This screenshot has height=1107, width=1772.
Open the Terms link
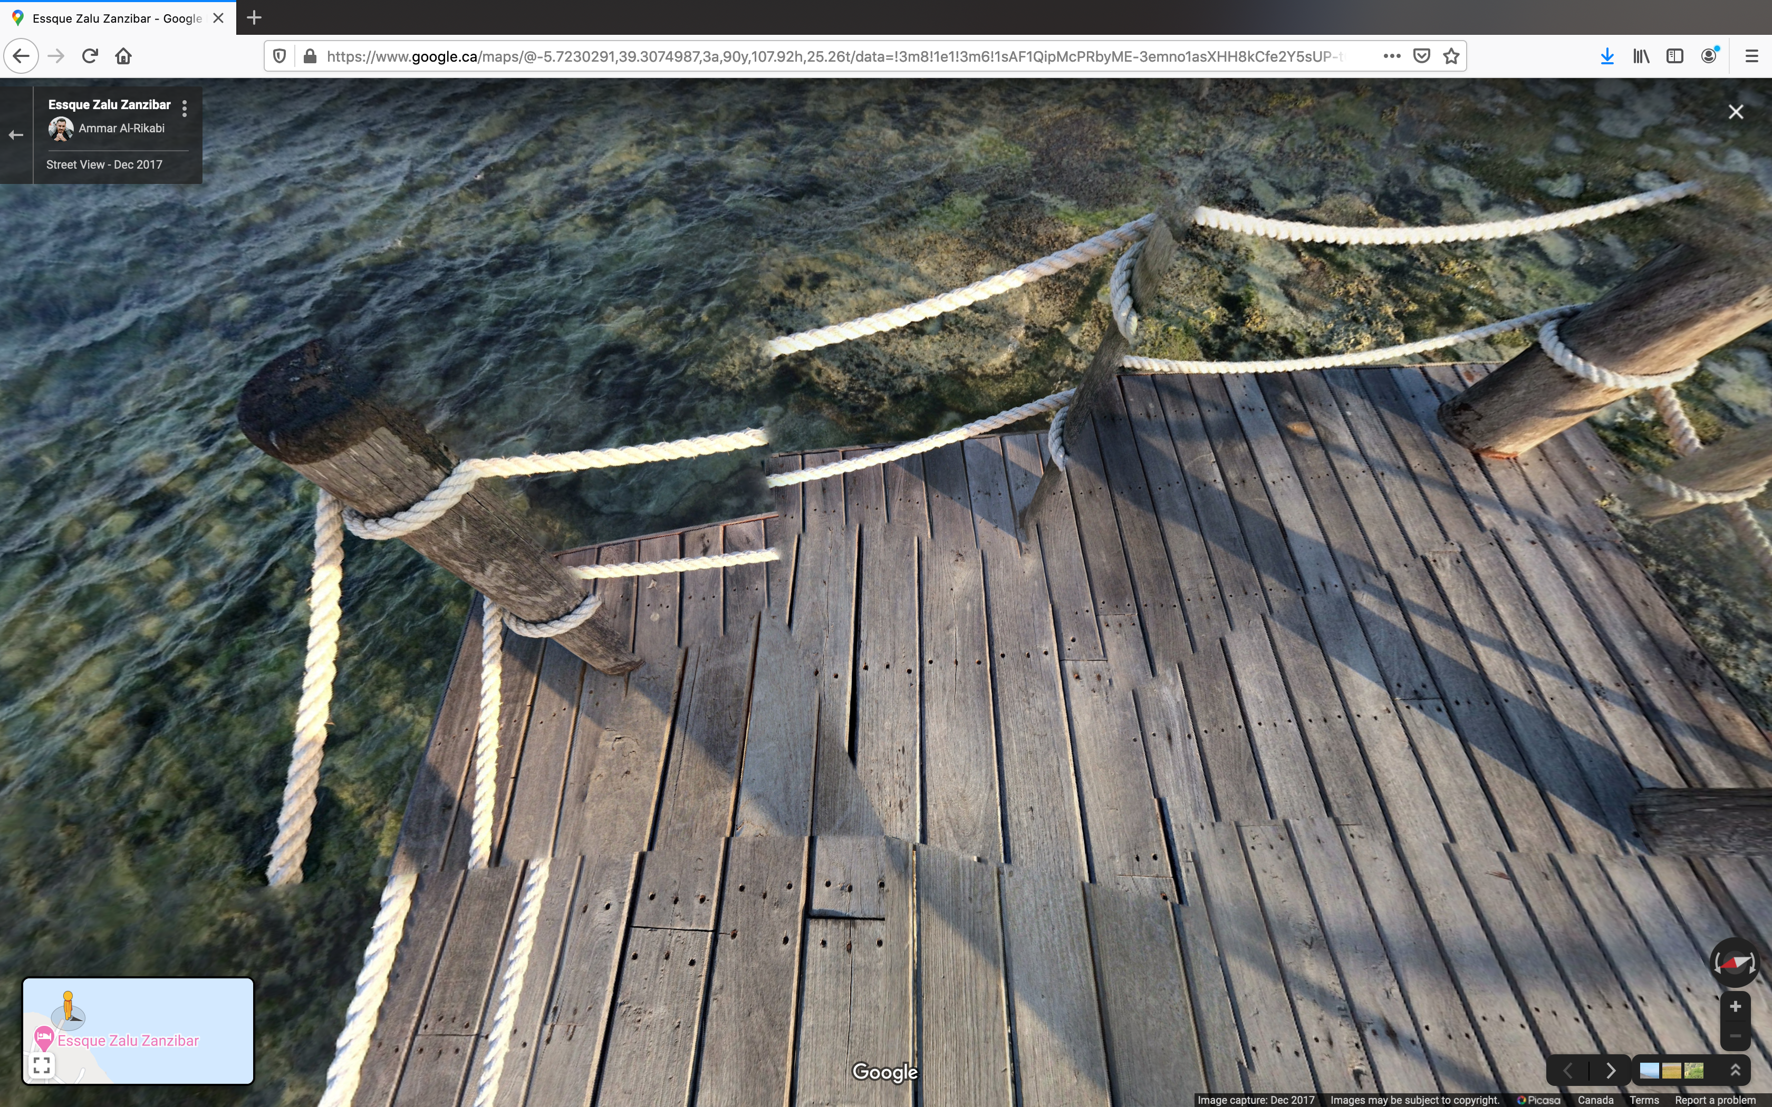(1644, 1100)
